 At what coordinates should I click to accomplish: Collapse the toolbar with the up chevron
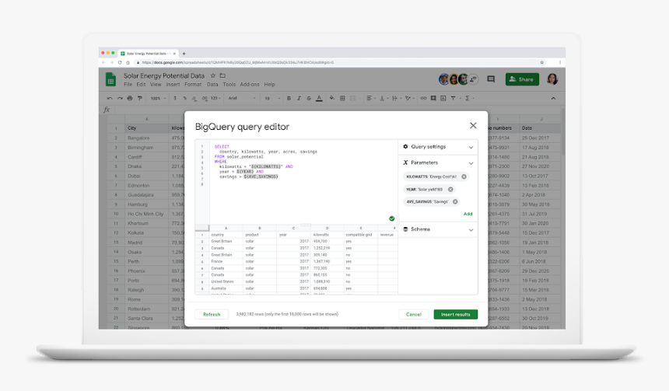[x=553, y=98]
